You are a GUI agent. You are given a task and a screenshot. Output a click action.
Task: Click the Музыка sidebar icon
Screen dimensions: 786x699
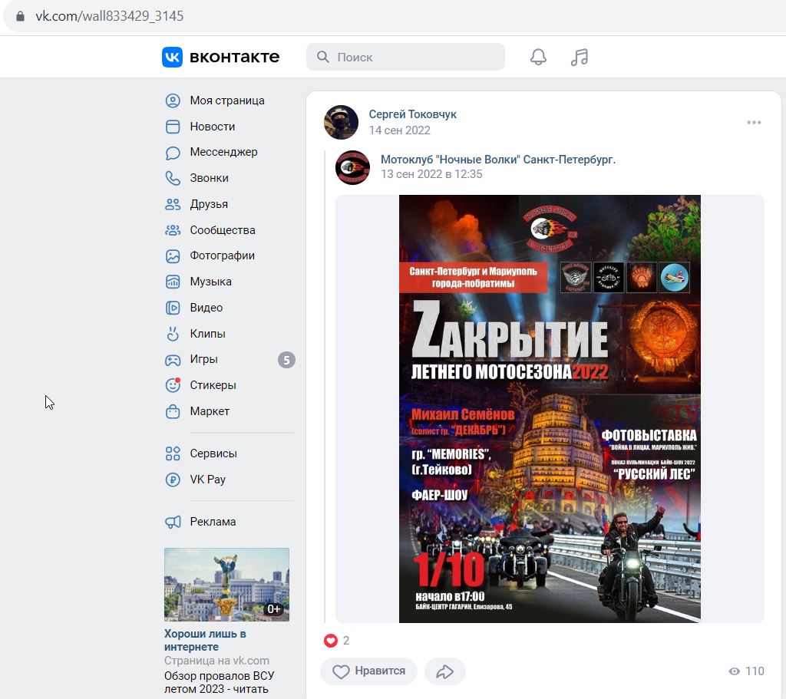coord(173,282)
